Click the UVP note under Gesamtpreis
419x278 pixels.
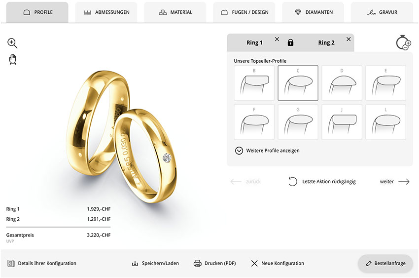10,241
